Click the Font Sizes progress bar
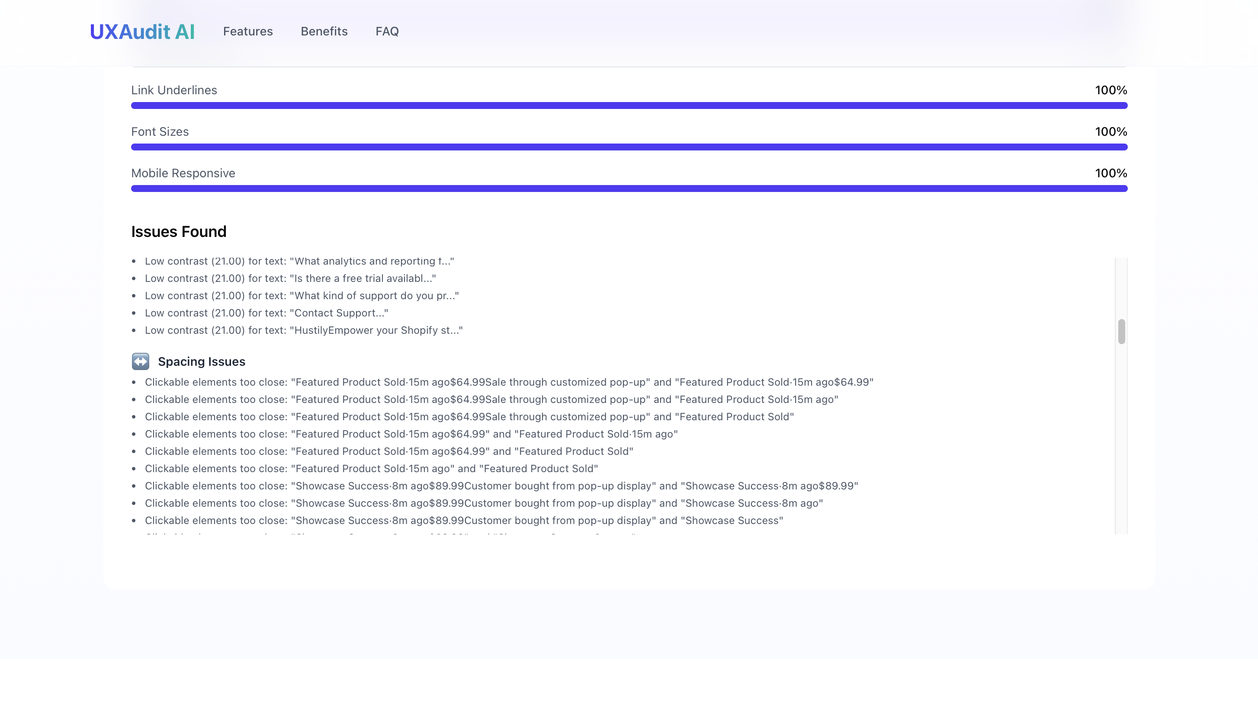This screenshot has height=703, width=1258. (x=629, y=147)
